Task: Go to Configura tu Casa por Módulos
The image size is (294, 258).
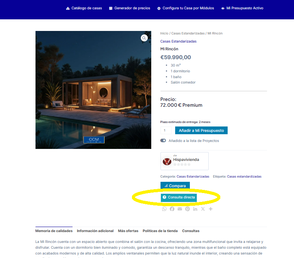Action: click(186, 8)
